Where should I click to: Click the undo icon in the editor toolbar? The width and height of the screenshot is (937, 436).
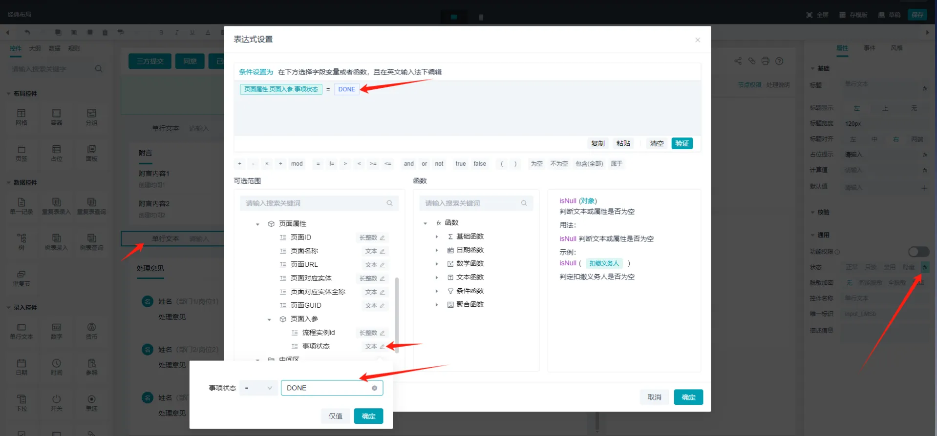point(27,33)
